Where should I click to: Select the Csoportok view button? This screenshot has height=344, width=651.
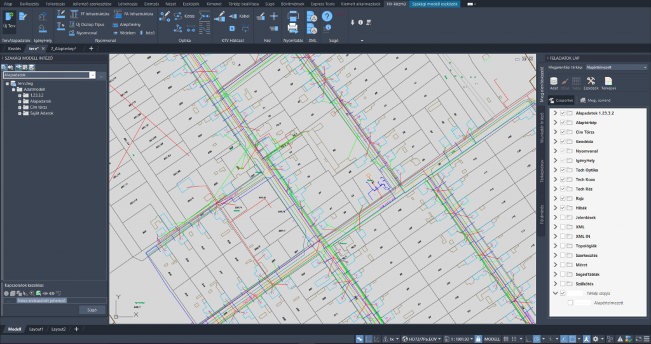tap(561, 100)
